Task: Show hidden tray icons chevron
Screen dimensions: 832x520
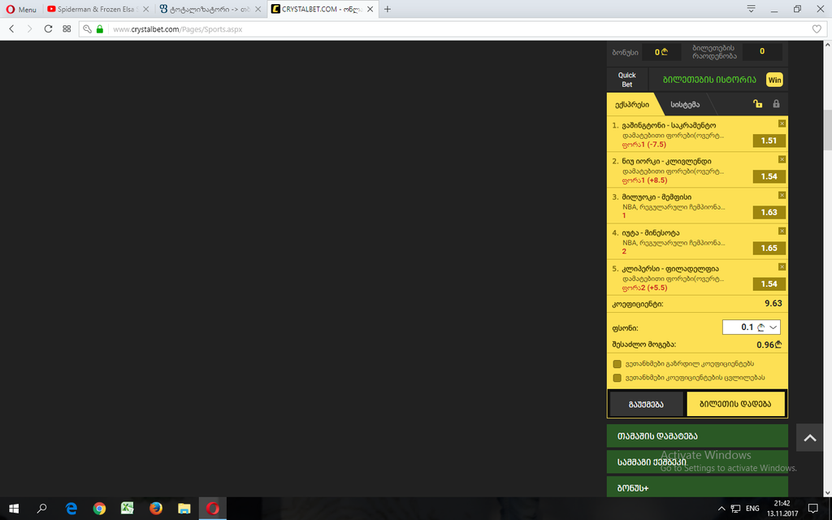Action: [x=721, y=509]
